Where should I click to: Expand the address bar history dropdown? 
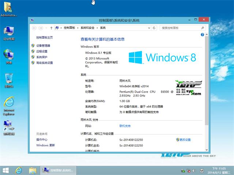150,28
